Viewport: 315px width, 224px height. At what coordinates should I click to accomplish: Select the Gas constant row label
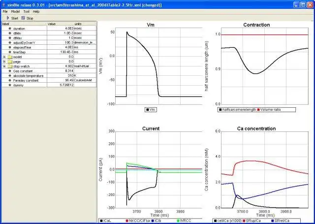coord(23,71)
